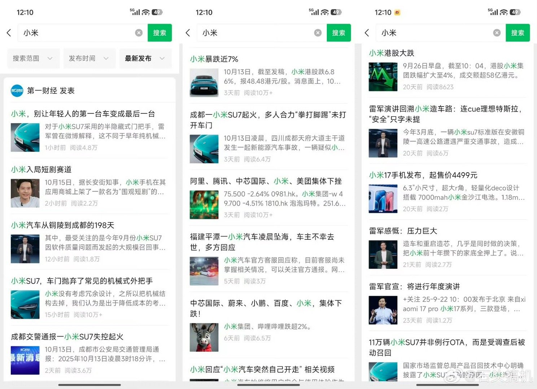Image resolution: width=537 pixels, height=389 pixels.
Task: Expand the 发布时间 filter dropdown
Action: point(89,58)
